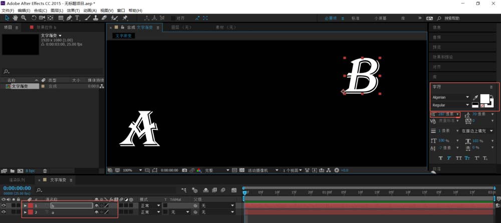The image size is (501, 223).
Task: Open the composition mini-flowchart icon in timeline
Action: (x=184, y=190)
